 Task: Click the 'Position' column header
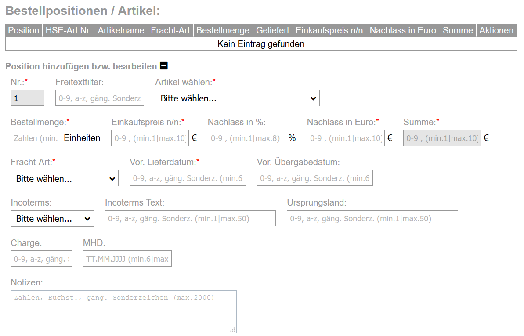[x=24, y=30]
